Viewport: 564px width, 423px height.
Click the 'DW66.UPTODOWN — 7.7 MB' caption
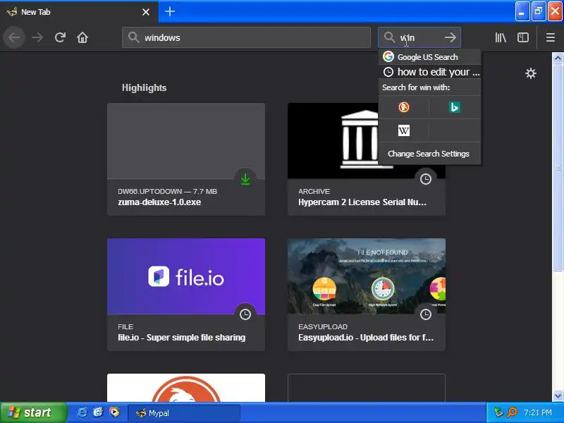(x=167, y=191)
